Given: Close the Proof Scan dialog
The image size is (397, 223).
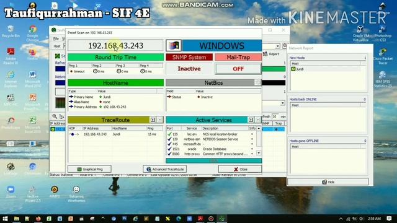Looking at the screenshot, I should (240, 169).
